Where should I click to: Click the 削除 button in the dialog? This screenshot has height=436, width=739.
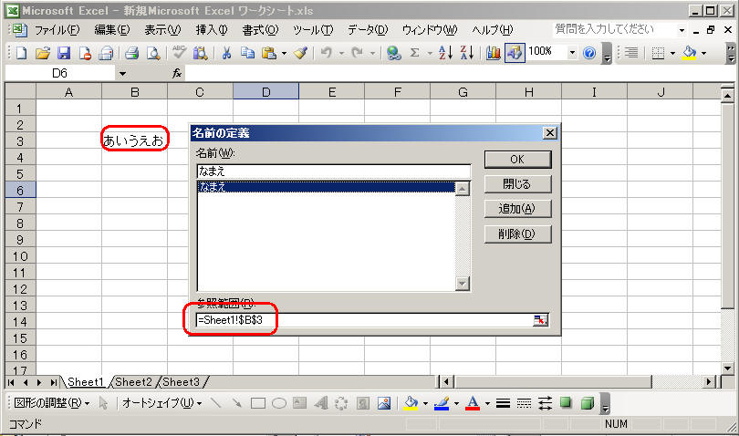(x=518, y=234)
